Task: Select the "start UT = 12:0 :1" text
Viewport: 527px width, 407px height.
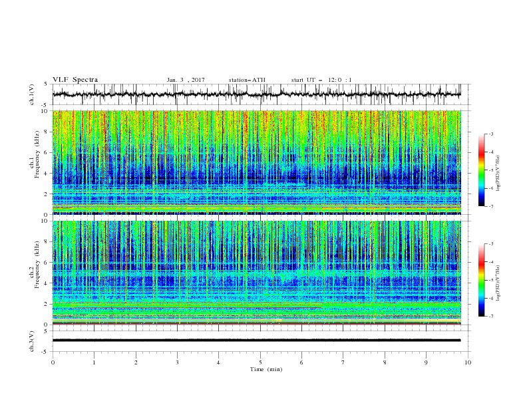Action: coord(321,80)
